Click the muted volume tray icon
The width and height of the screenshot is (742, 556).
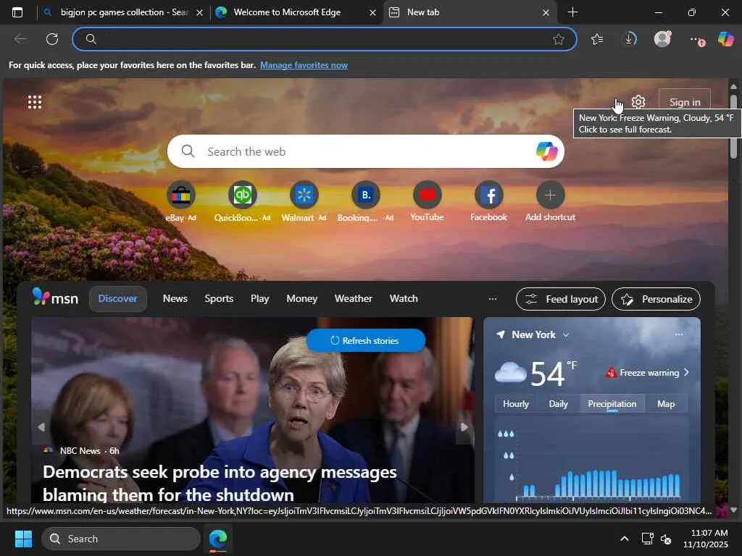[666, 539]
